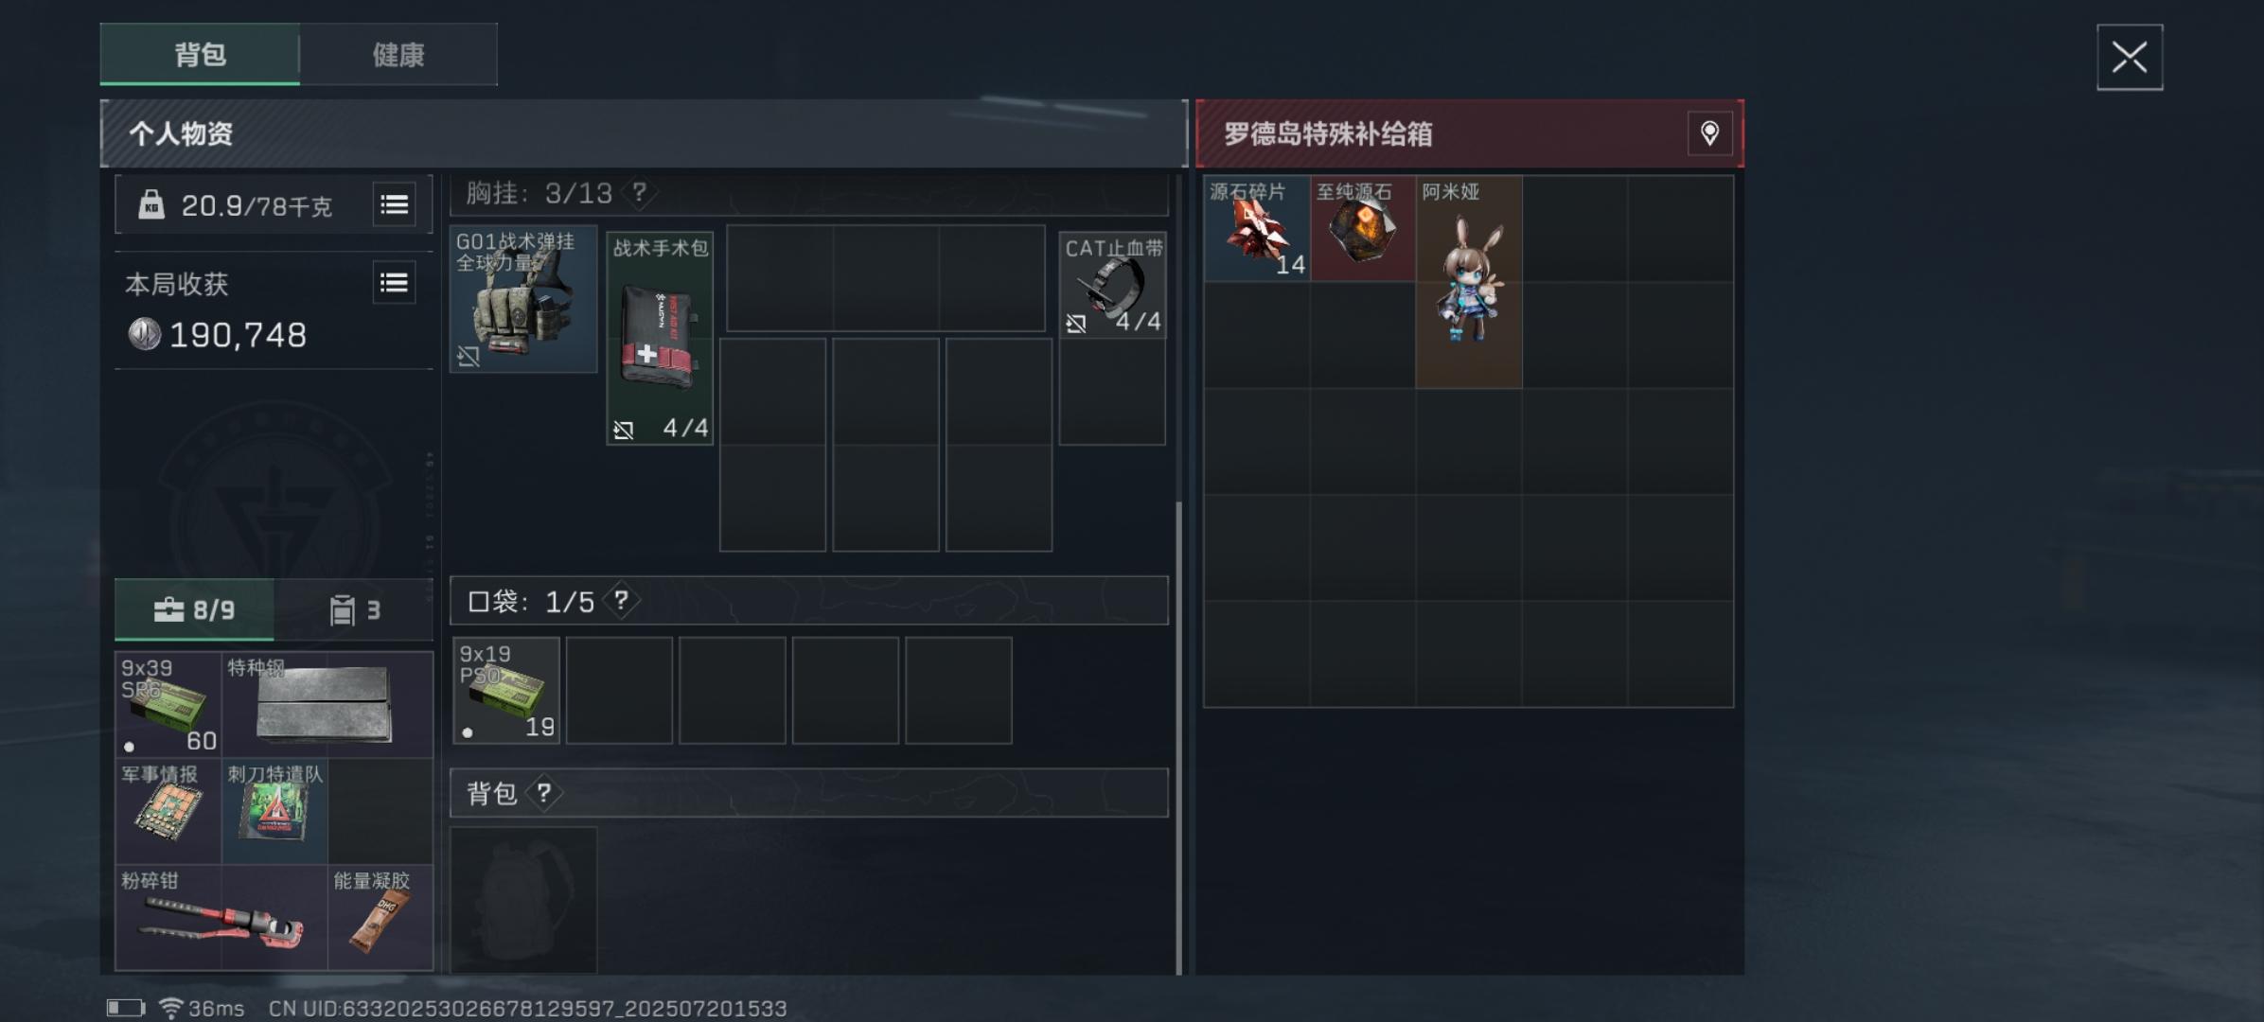Select the 源石碎片 item in supply box

coord(1257,228)
